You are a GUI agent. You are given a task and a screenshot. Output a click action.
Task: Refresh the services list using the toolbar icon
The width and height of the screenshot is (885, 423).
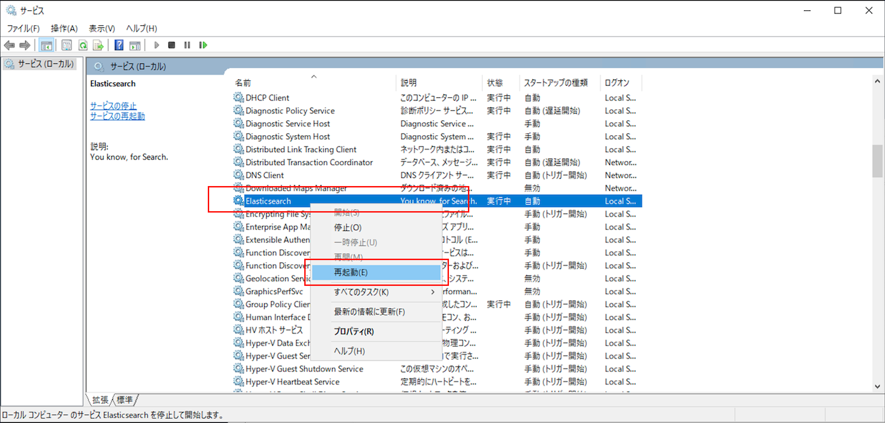pos(83,45)
